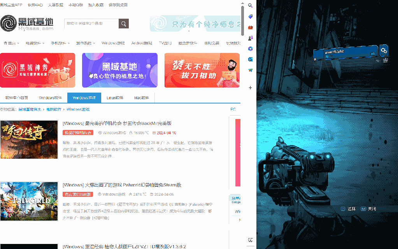Click the 黑域神券 red banner
This screenshot has width=398, height=249.
pyautogui.click(x=38, y=70)
